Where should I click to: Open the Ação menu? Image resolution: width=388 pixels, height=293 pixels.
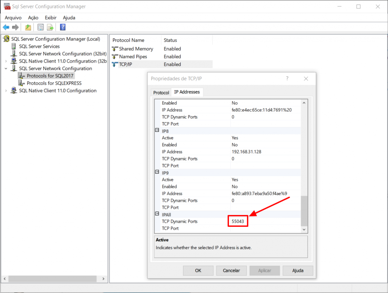point(33,17)
